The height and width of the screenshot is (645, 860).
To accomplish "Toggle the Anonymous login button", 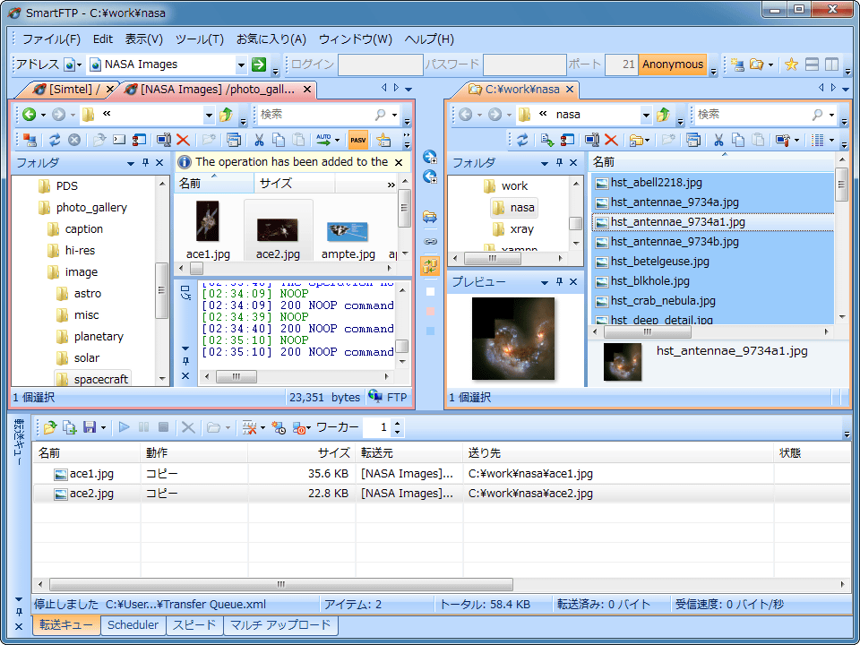I will (x=673, y=64).
